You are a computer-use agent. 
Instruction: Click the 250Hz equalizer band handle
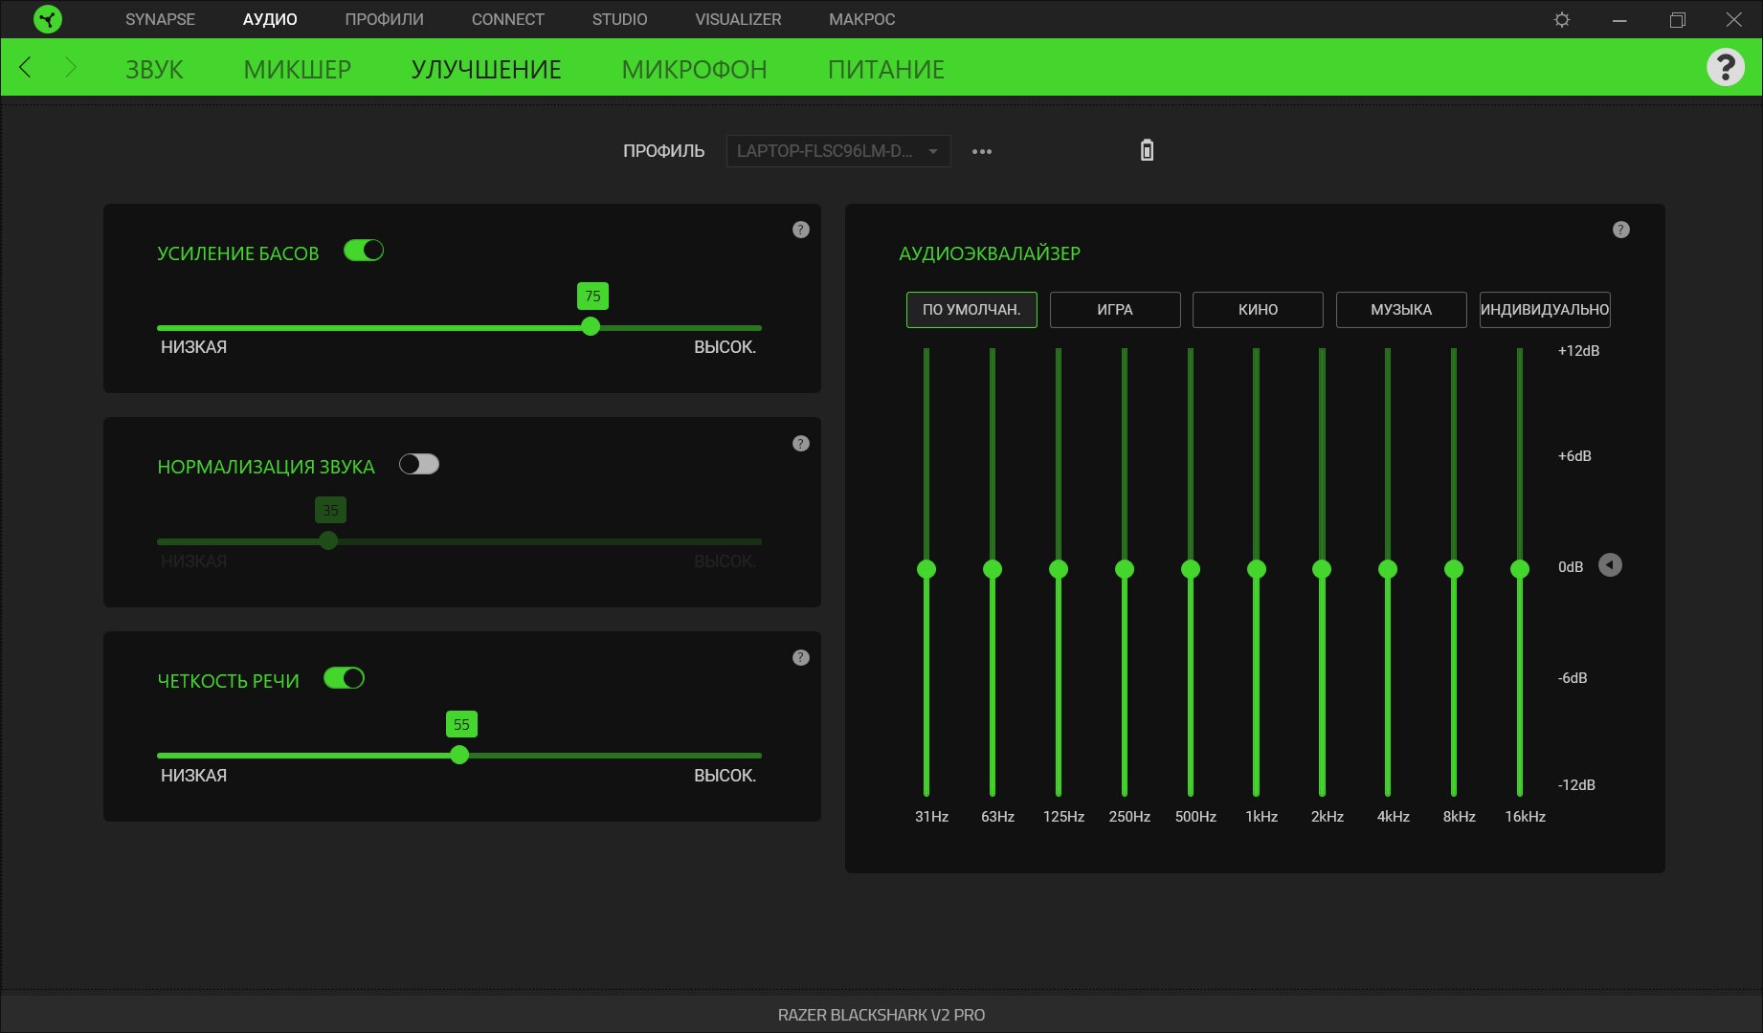tap(1125, 569)
